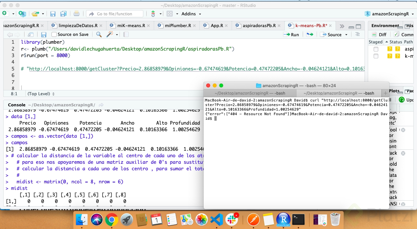This screenshot has height=229, width=417.
Task: Click the compile report notebook icon
Action: pyautogui.click(x=126, y=34)
